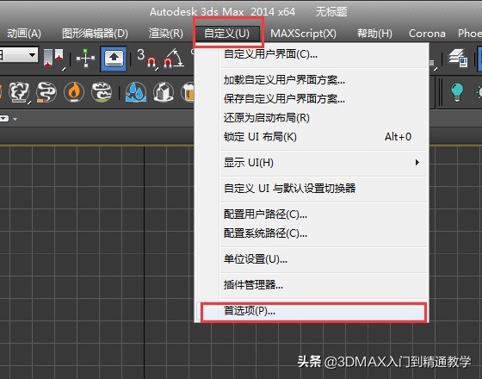The width and height of the screenshot is (482, 379).
Task: Click the Phoenix smoke plume preset icon
Action: (19, 92)
